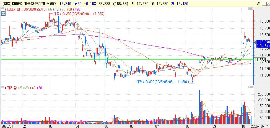Click the blue 12,240 (-0.16%) price tag
The width and height of the screenshot is (270, 128).
click(263, 43)
